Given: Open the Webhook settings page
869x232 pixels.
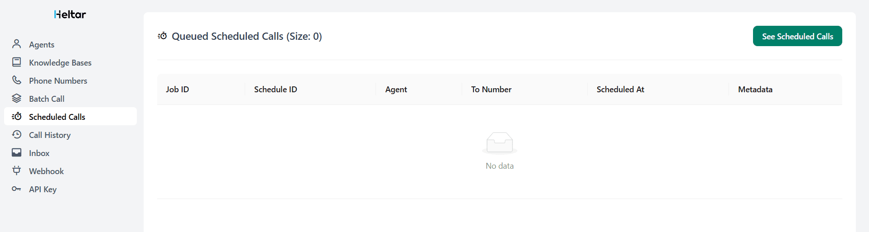Looking at the screenshot, I should point(46,171).
